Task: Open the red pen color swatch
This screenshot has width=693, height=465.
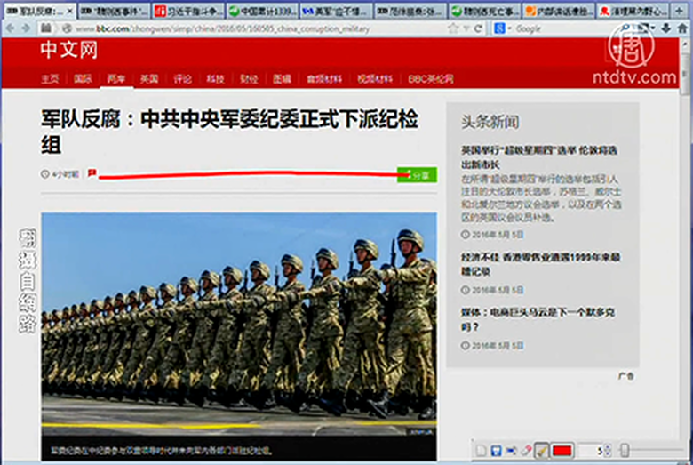Action: pyautogui.click(x=562, y=452)
